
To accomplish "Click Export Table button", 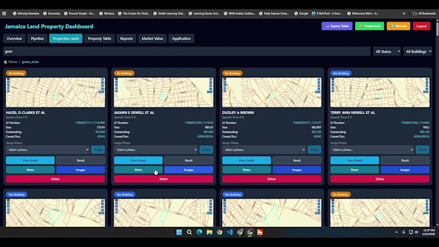I will pos(337,26).
